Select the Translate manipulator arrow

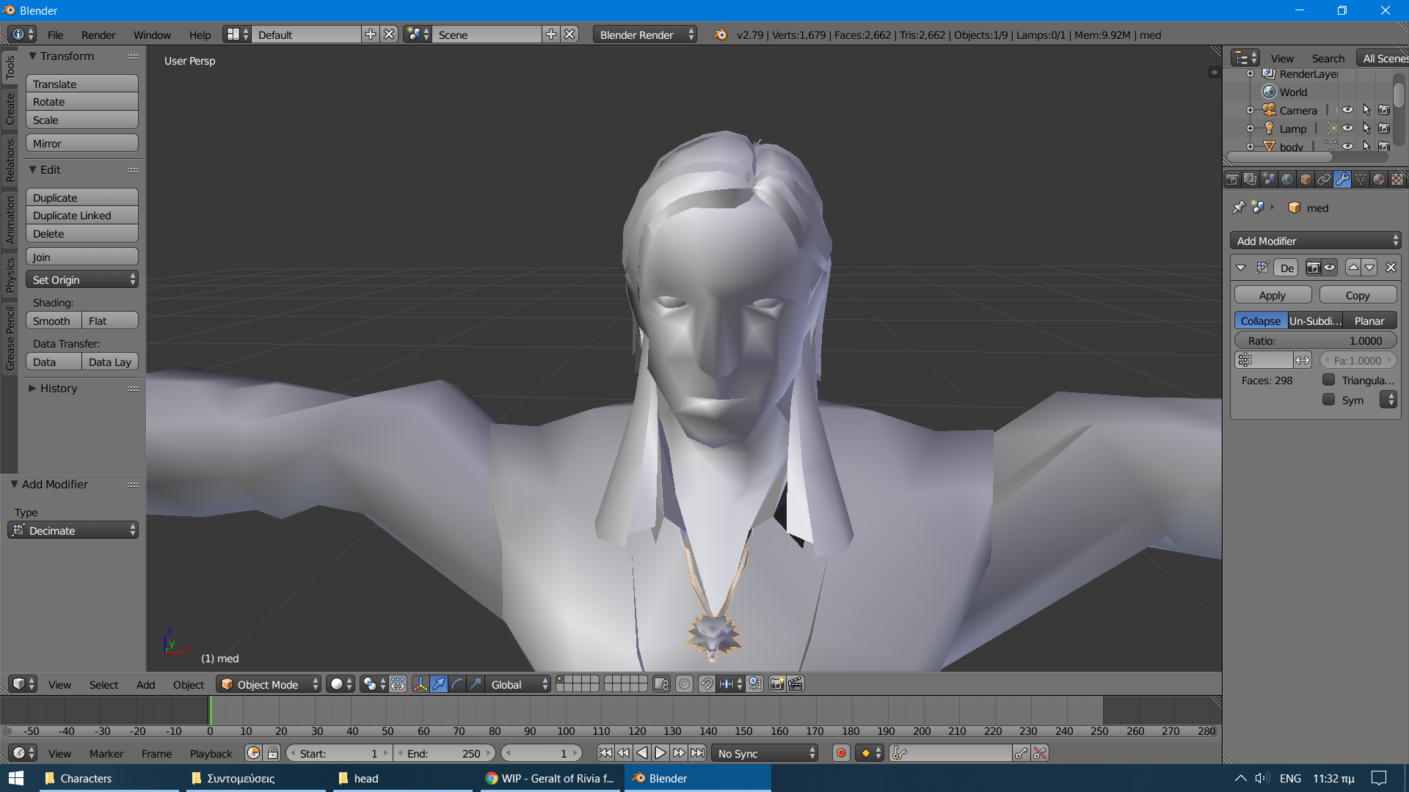click(439, 684)
